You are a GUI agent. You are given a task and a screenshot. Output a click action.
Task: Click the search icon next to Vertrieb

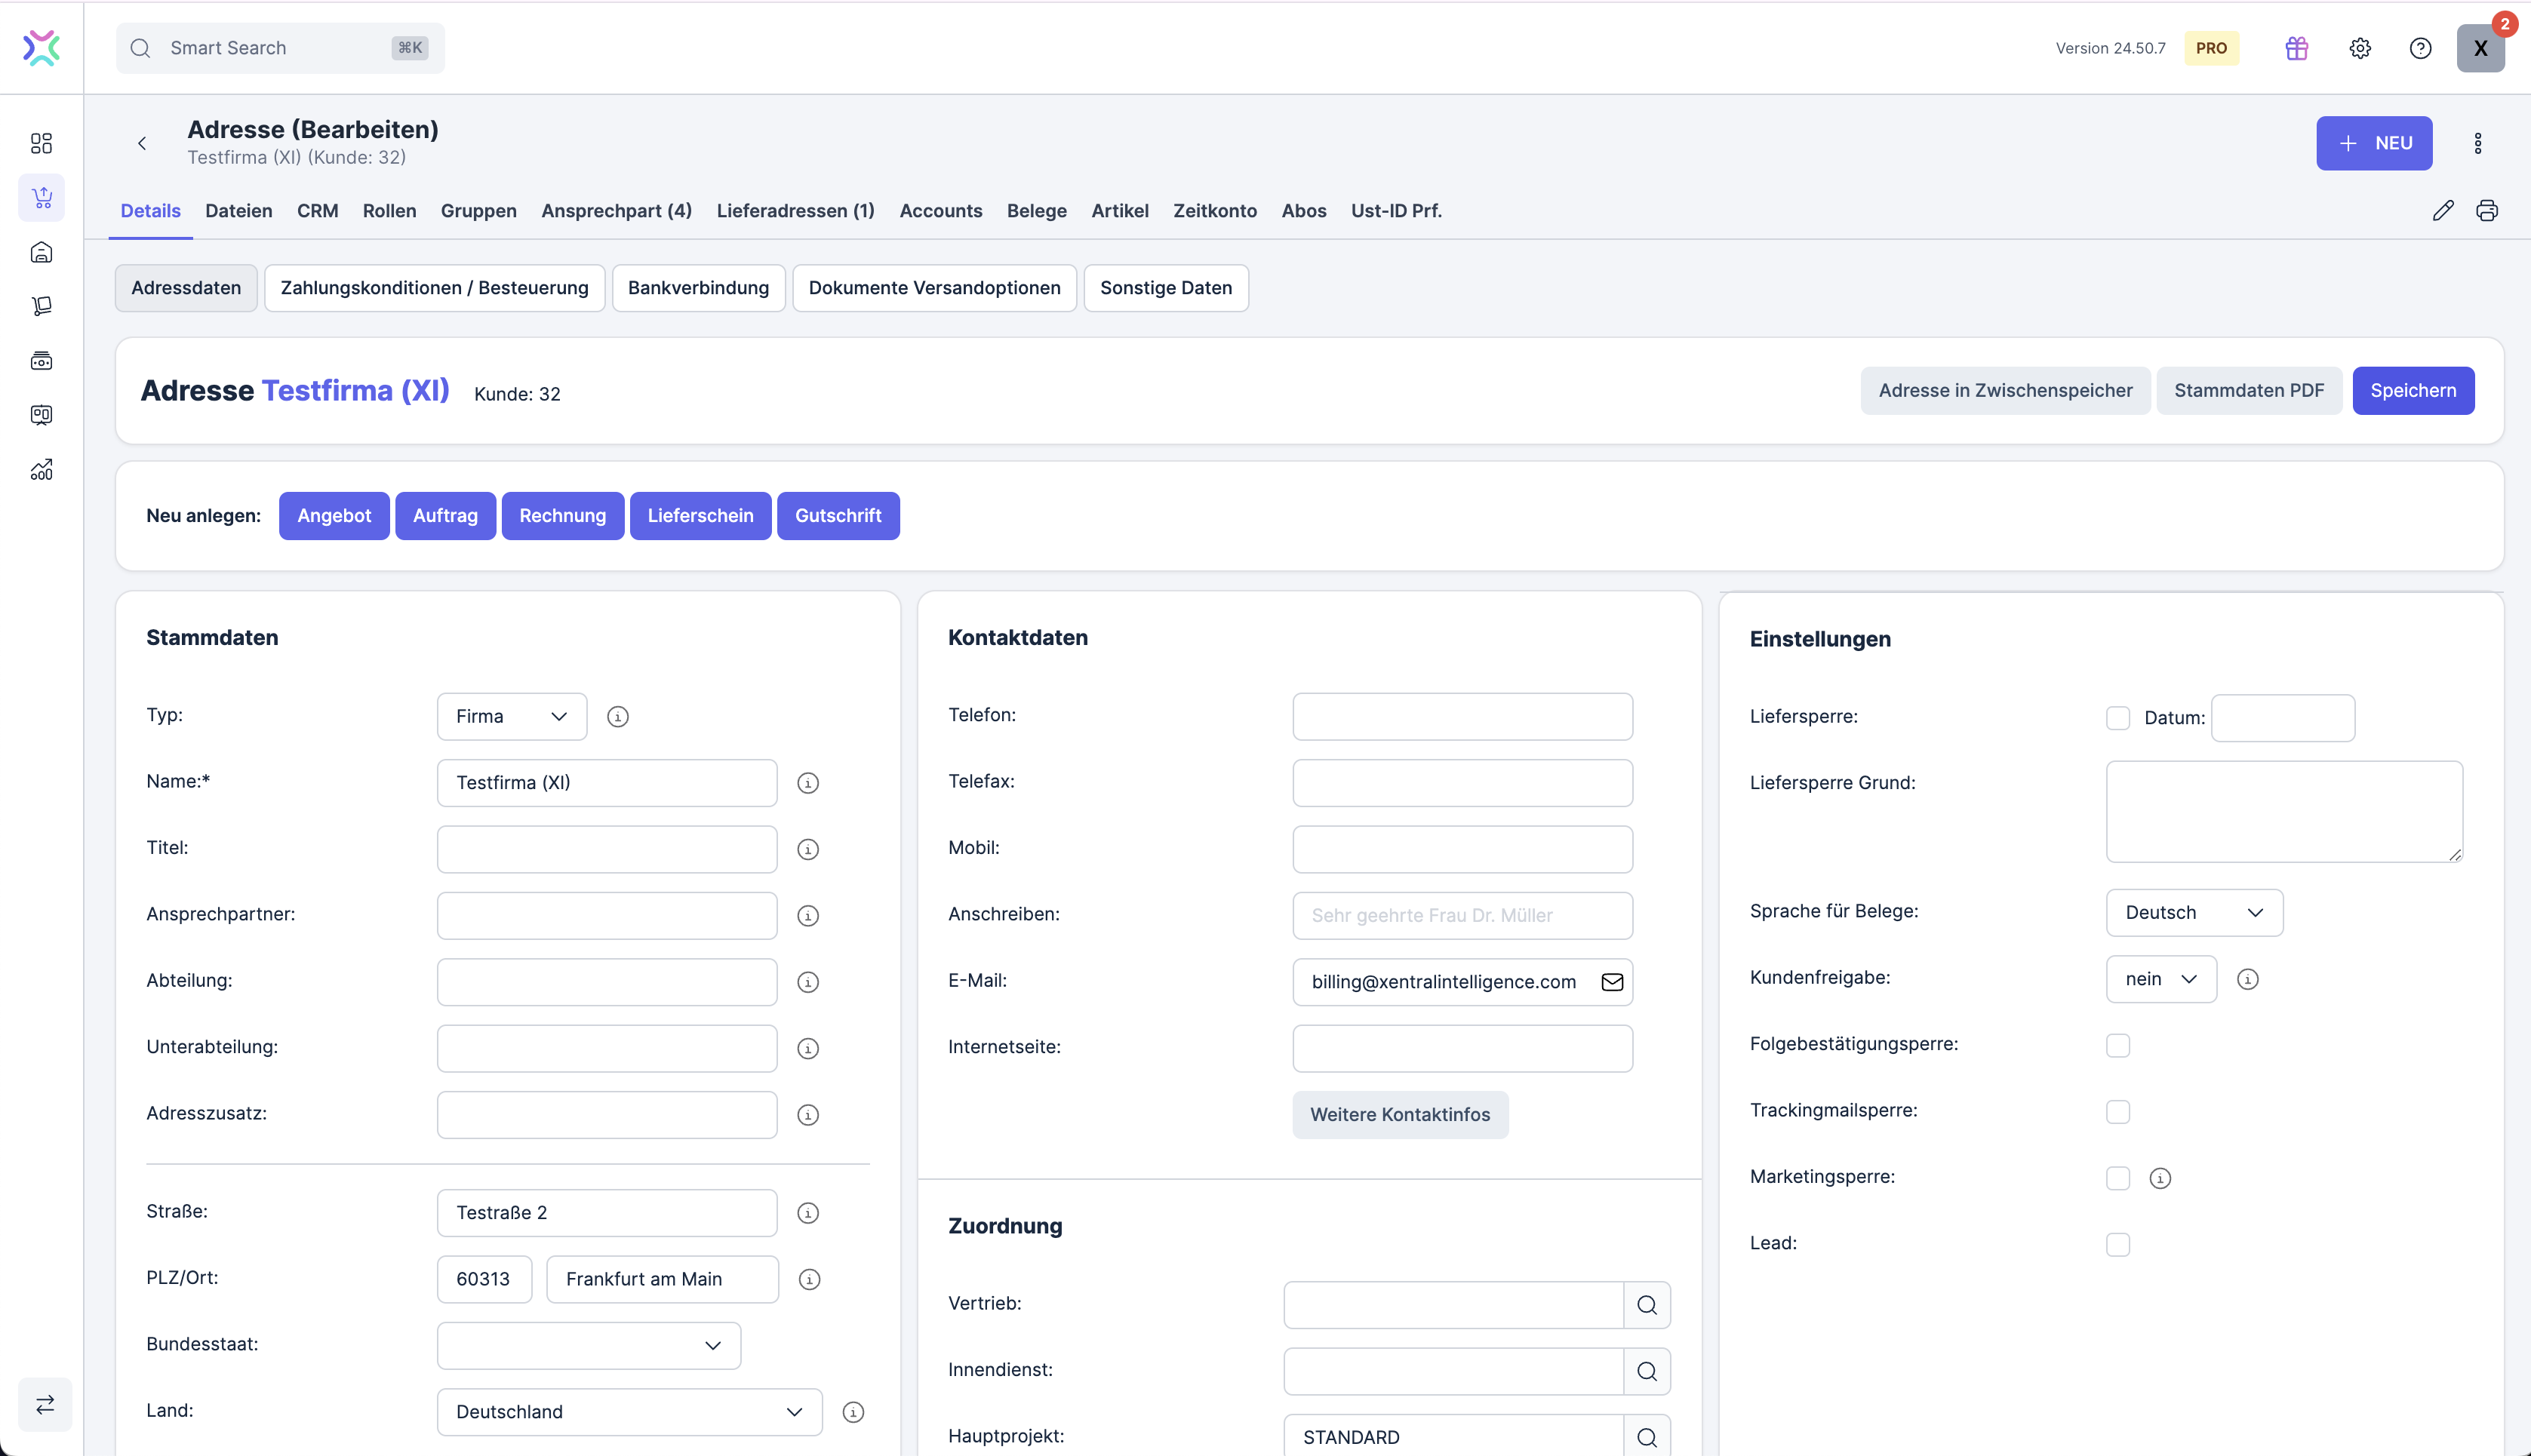tap(1646, 1305)
